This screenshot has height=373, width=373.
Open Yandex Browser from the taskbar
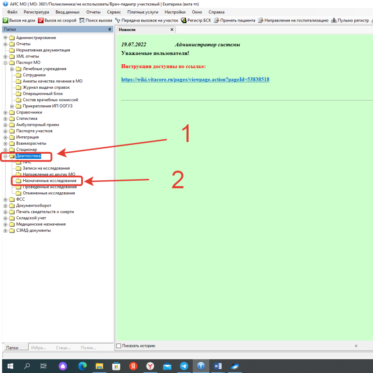150,366
